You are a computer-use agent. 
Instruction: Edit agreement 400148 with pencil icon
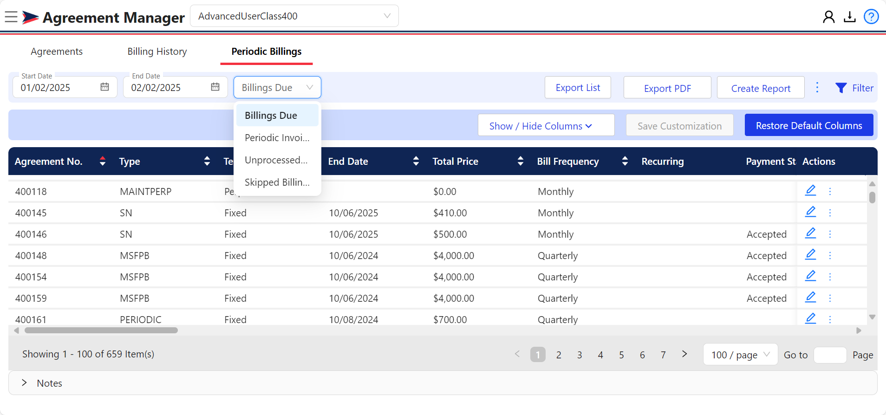tap(811, 254)
